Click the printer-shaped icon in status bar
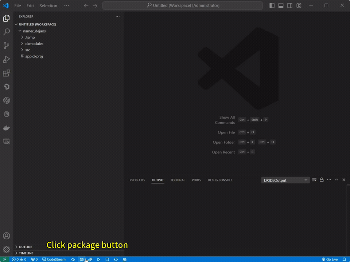 (x=125, y=259)
